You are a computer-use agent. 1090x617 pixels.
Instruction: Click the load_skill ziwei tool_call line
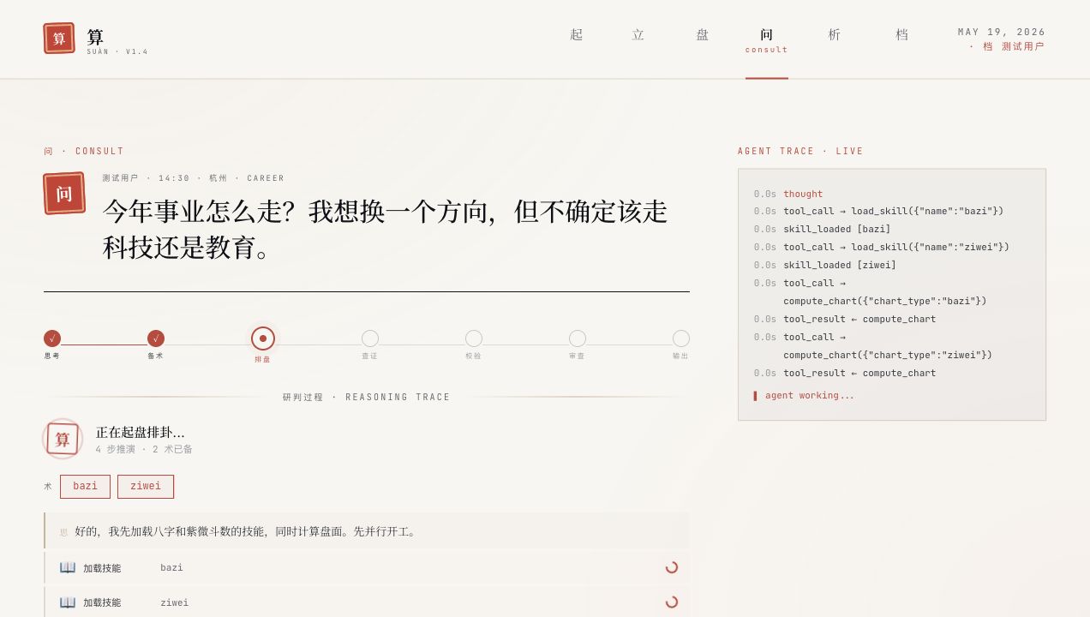point(896,247)
